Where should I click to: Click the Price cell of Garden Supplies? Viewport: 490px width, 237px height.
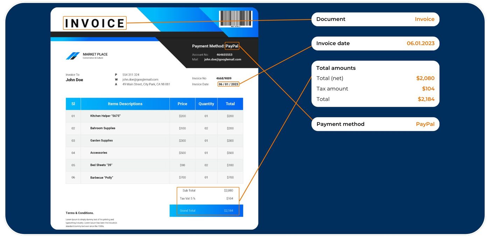point(182,141)
